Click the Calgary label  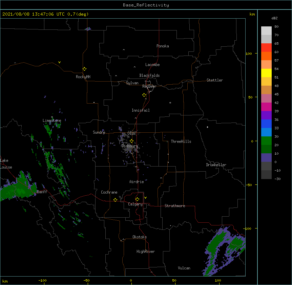tap(135, 204)
